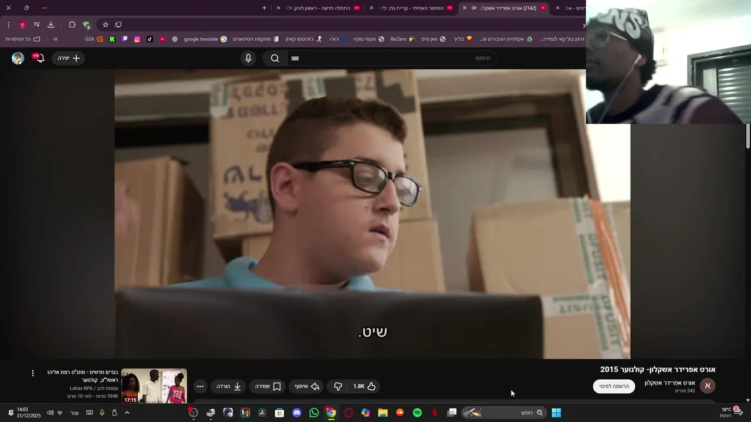Close the הסיפור האמיתי tab
Image resolution: width=751 pixels, height=422 pixels.
click(x=372, y=8)
